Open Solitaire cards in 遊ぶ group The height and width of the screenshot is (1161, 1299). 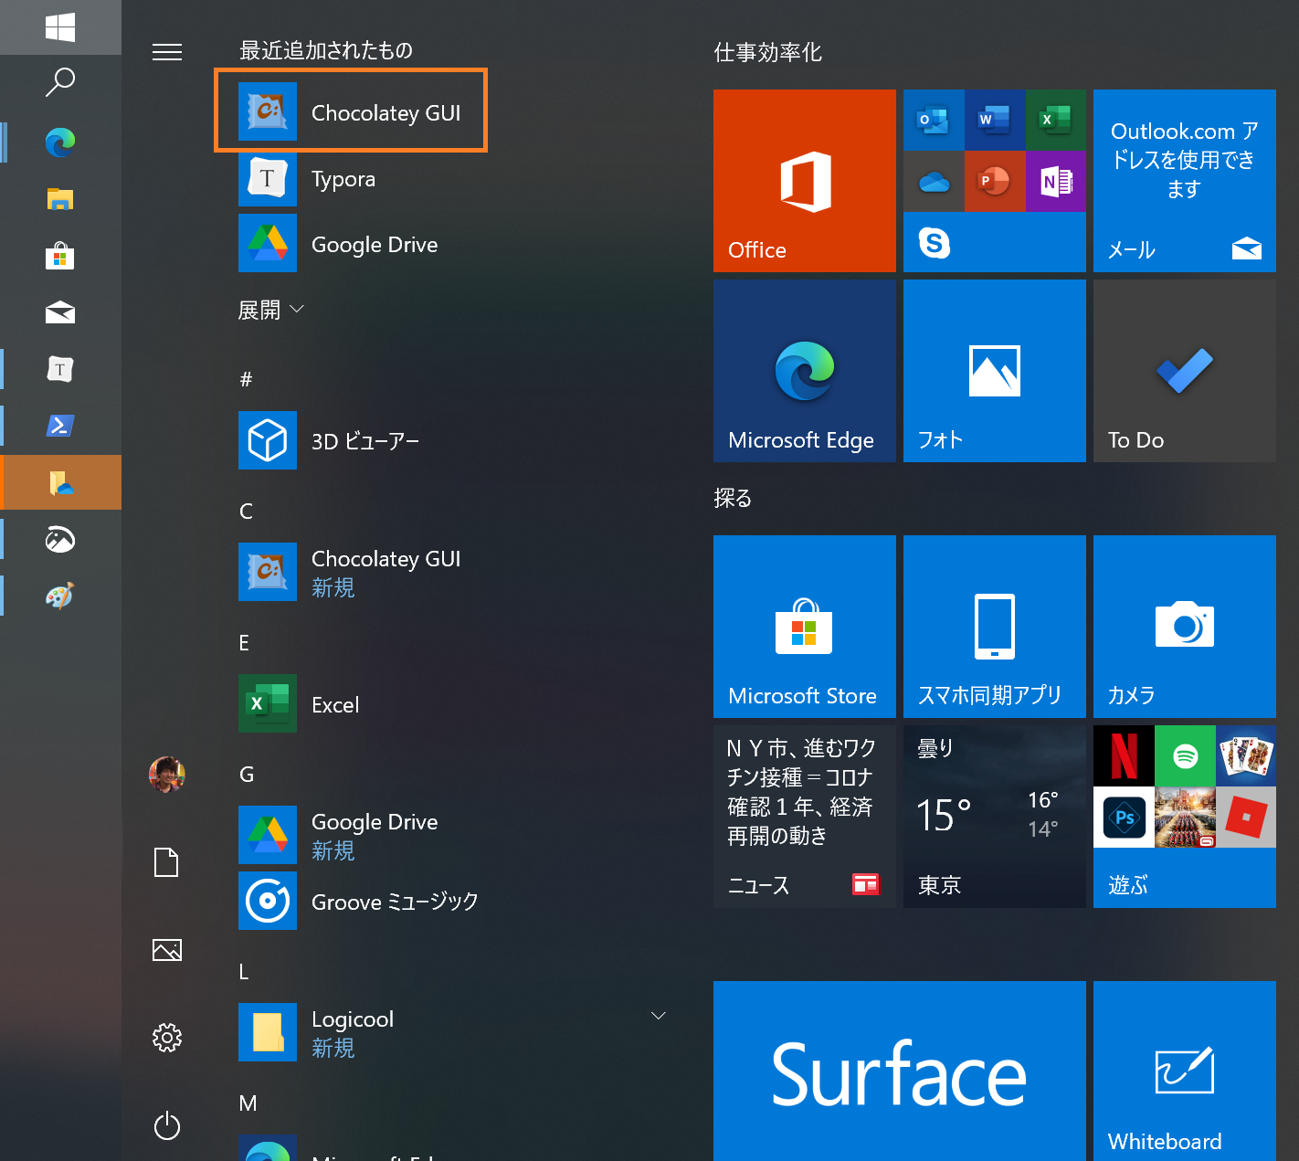(1246, 755)
